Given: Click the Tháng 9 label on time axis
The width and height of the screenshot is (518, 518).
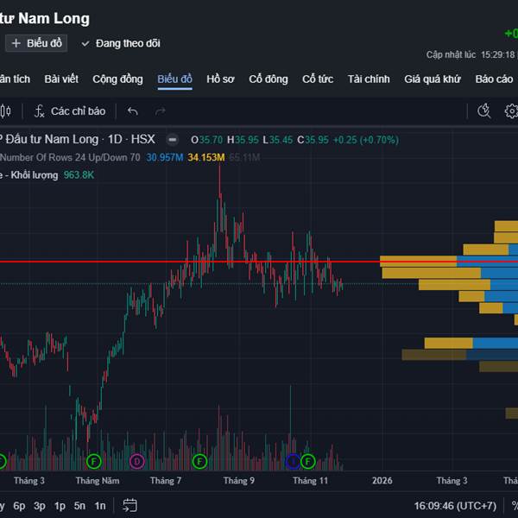Looking at the screenshot, I should (239, 480).
